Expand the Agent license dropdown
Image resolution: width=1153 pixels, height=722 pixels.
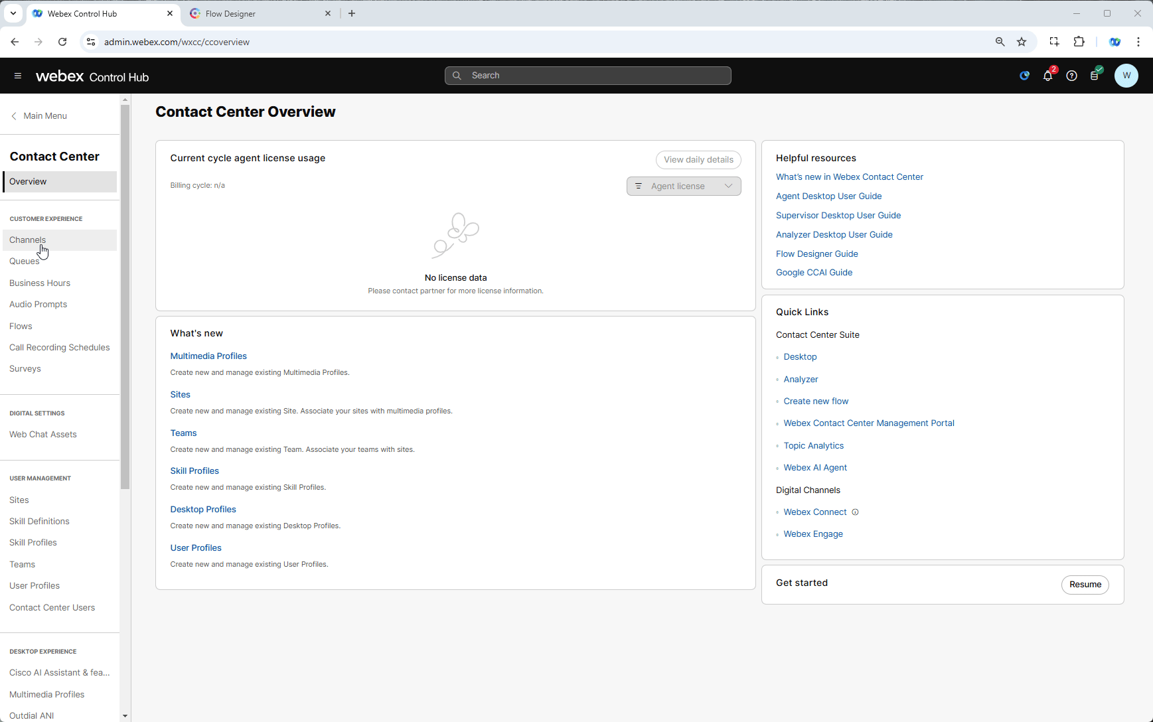point(684,186)
